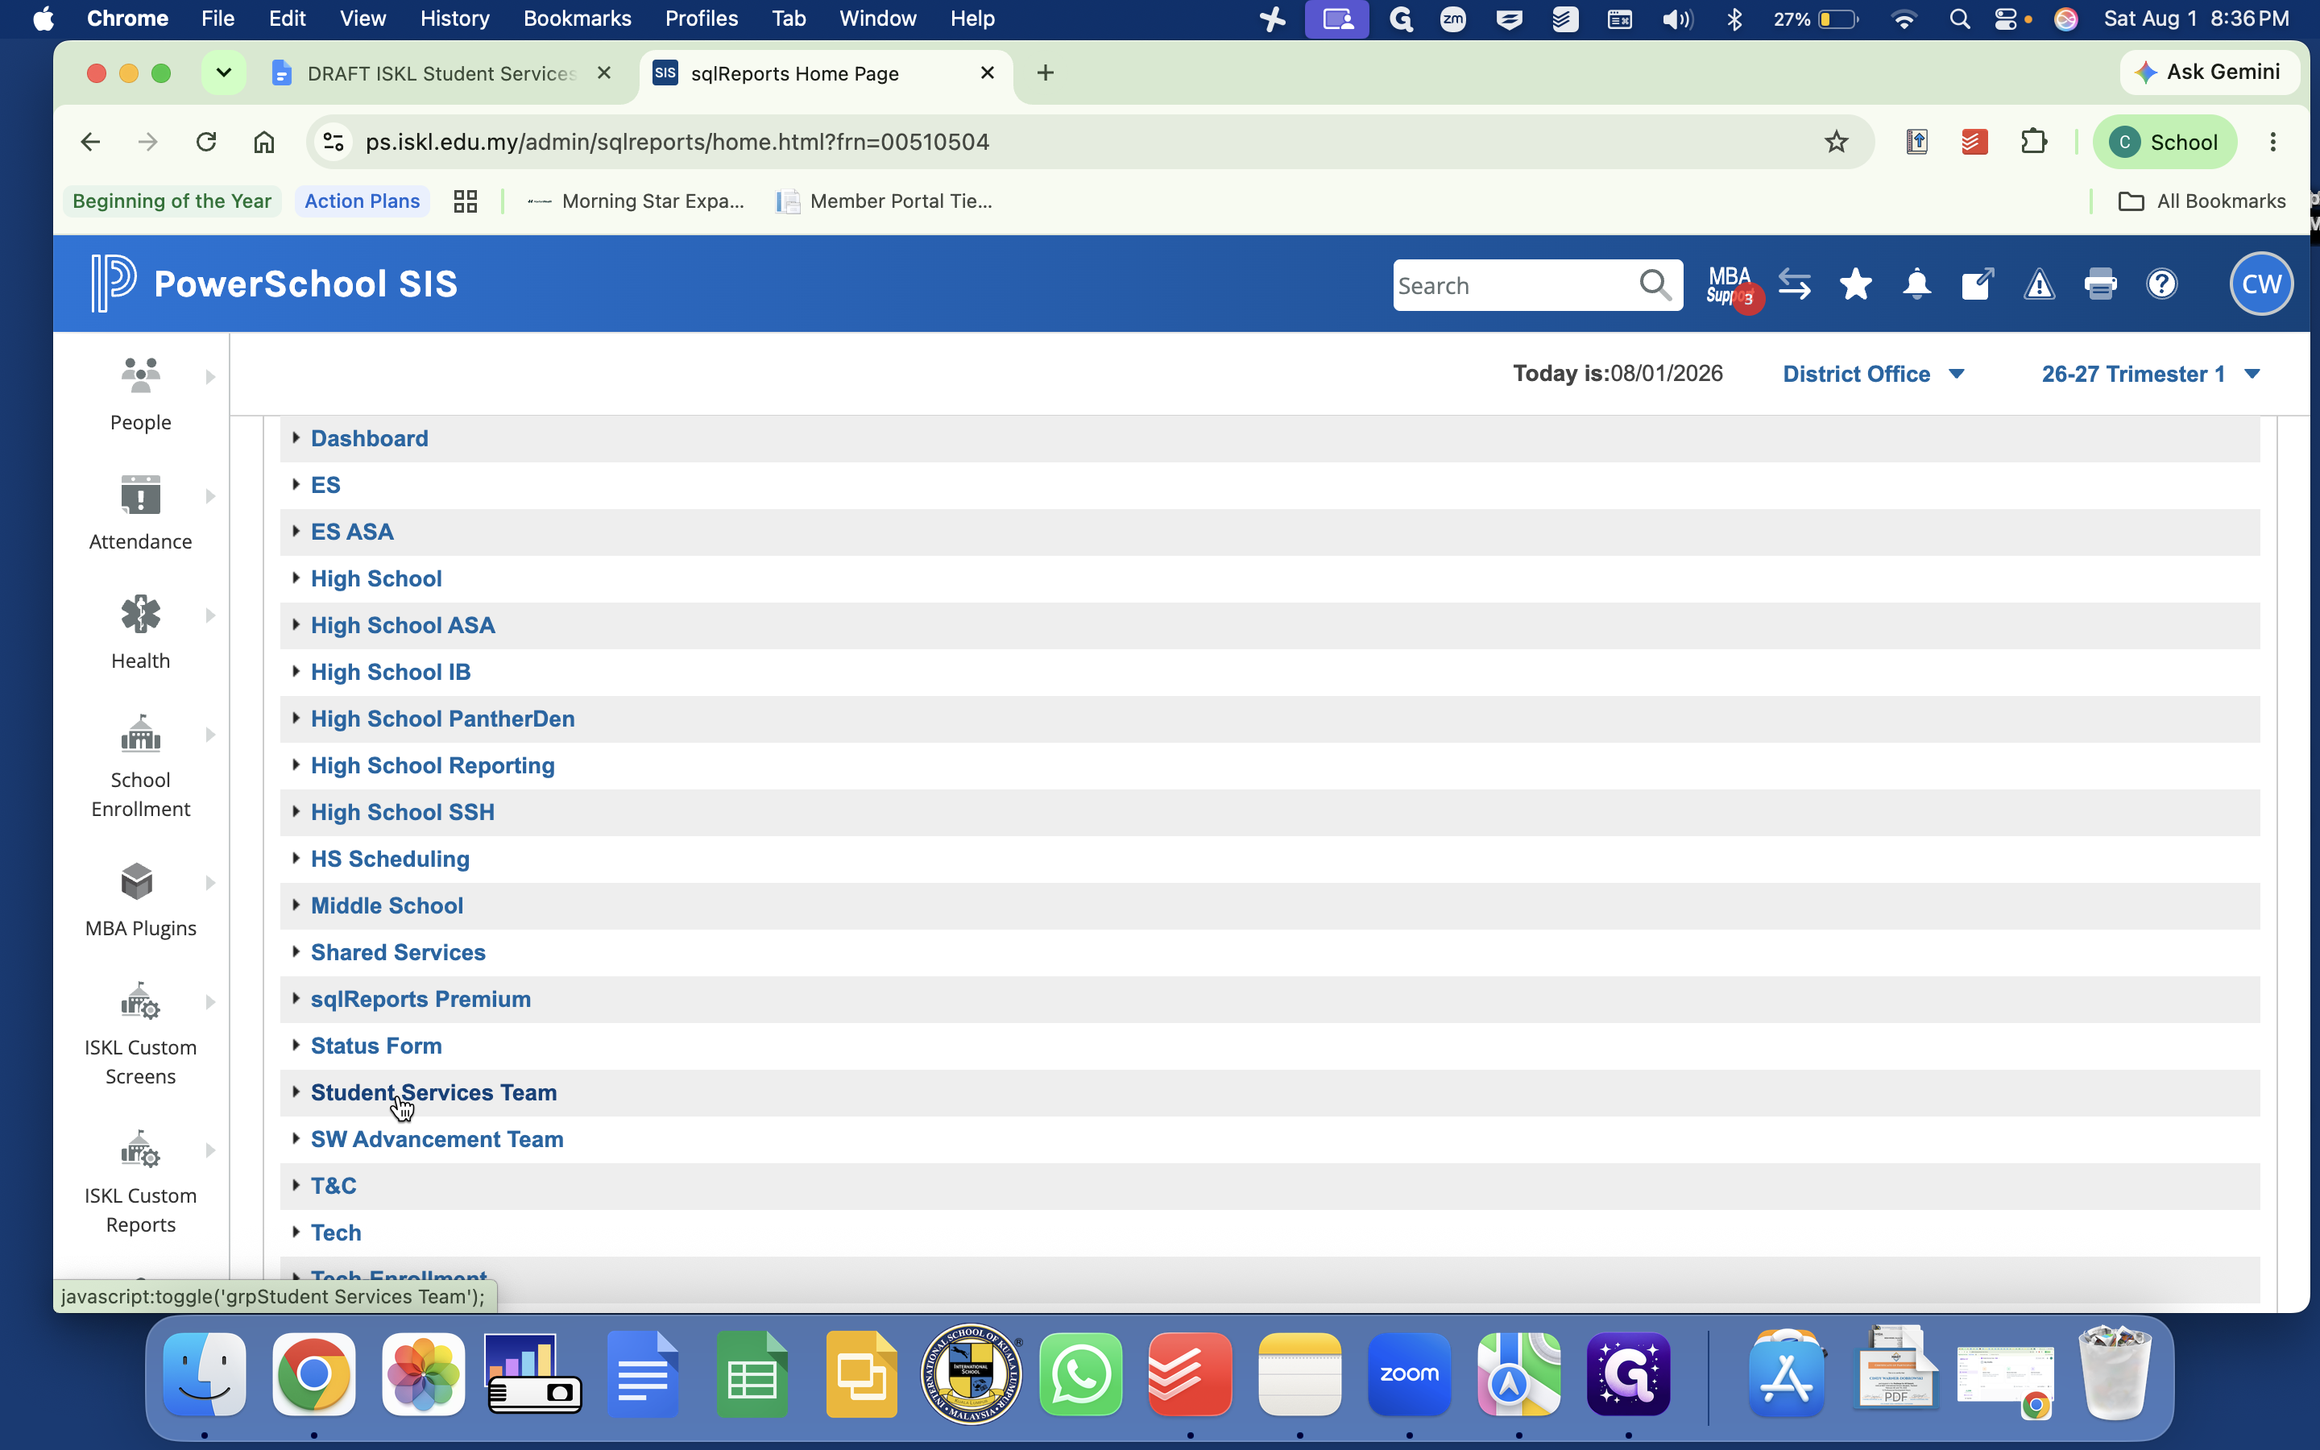Open the bookmarks apps grid icon
The height and width of the screenshot is (1450, 2320).
[465, 201]
